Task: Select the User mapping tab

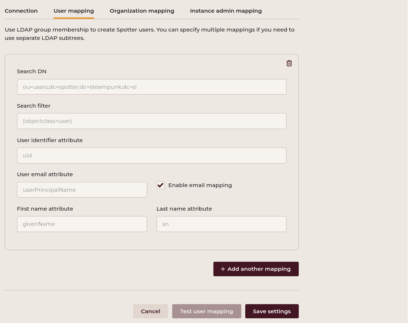Action: pyautogui.click(x=74, y=11)
